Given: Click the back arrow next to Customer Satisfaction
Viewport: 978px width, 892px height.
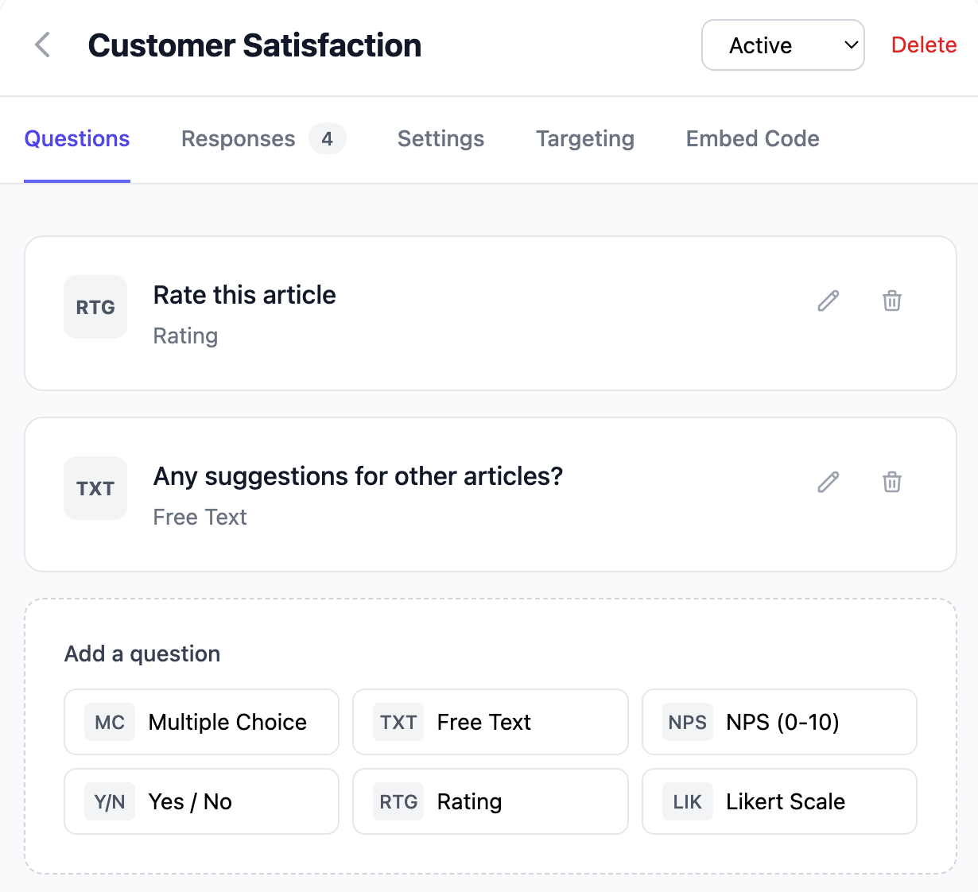Looking at the screenshot, I should point(41,45).
